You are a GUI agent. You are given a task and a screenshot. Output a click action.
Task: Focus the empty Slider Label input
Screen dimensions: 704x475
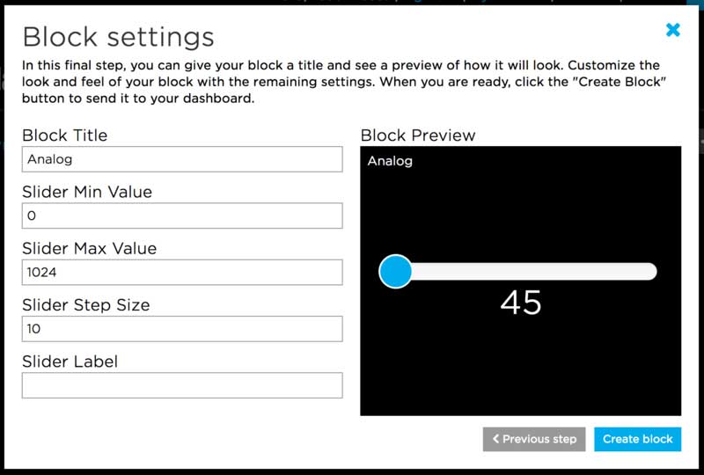click(181, 384)
